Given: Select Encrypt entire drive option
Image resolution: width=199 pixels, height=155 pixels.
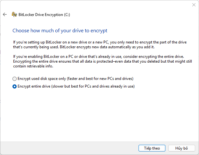Looking at the screenshot, I should (74, 86).
